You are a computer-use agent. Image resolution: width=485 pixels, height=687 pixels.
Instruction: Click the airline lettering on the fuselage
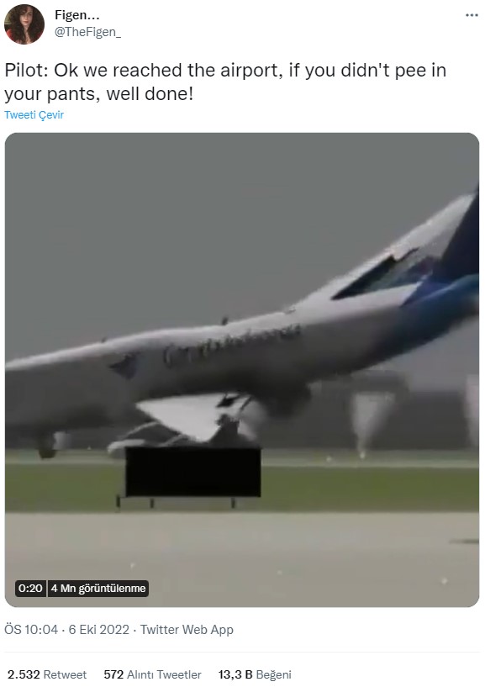pos(231,344)
